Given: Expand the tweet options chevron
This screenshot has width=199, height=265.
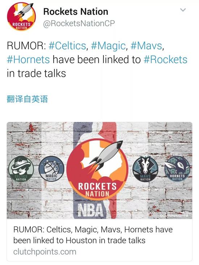Looking at the screenshot, I should 183,10.
